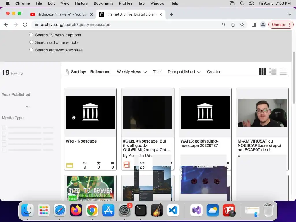Click the Chrome Update button
Viewport: 296px width, 222px height.
click(x=278, y=25)
